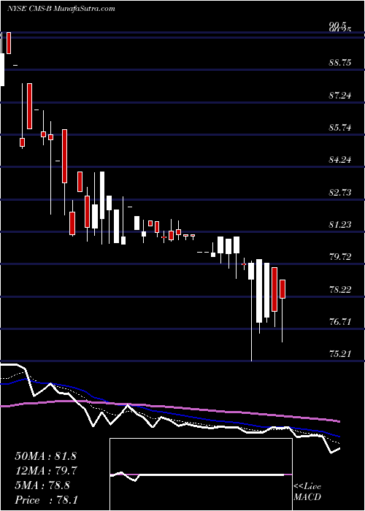
Task: Click the 84.24 price axis label
Action: tap(340, 160)
